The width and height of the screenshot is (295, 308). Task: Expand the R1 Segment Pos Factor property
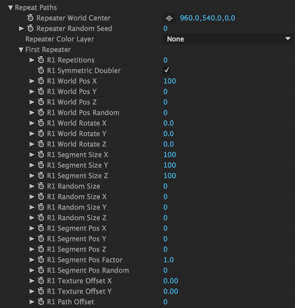tap(32, 260)
